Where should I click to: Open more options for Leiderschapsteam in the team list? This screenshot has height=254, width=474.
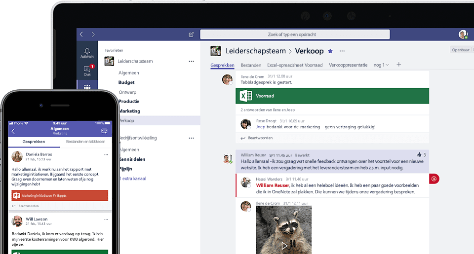point(192,61)
